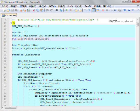Click 'Dim CloseAssort,OpenAssort' line
This screenshot has width=140, height=111.
coord(31,39)
